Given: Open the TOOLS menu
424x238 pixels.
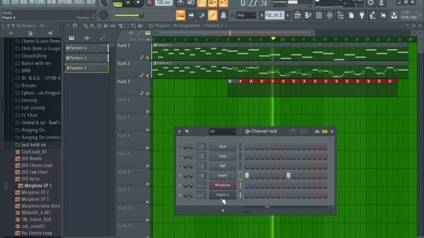Looking at the screenshot, I should (79, 2).
